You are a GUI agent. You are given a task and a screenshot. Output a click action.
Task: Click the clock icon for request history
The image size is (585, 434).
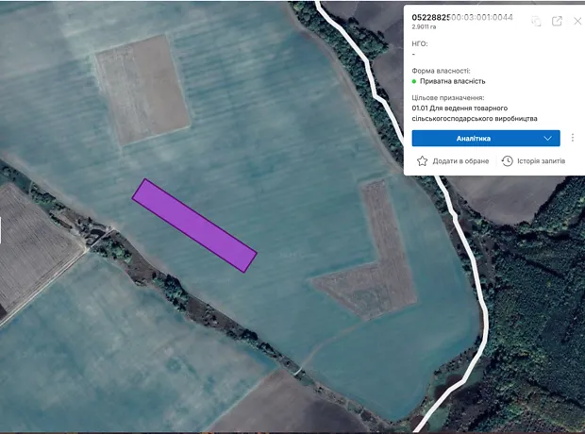(x=507, y=161)
